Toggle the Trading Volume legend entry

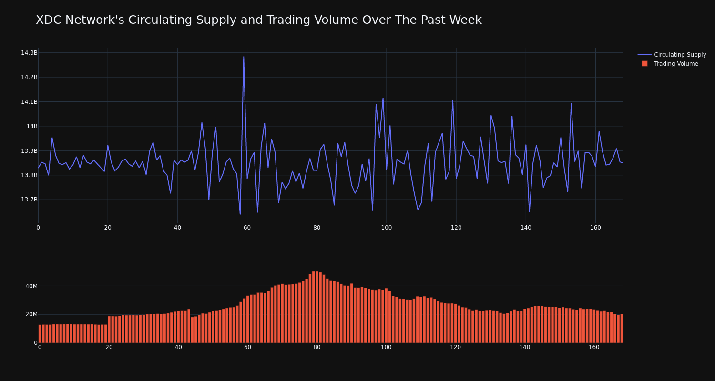669,64
